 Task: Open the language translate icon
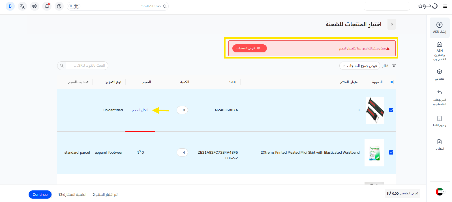22,6
